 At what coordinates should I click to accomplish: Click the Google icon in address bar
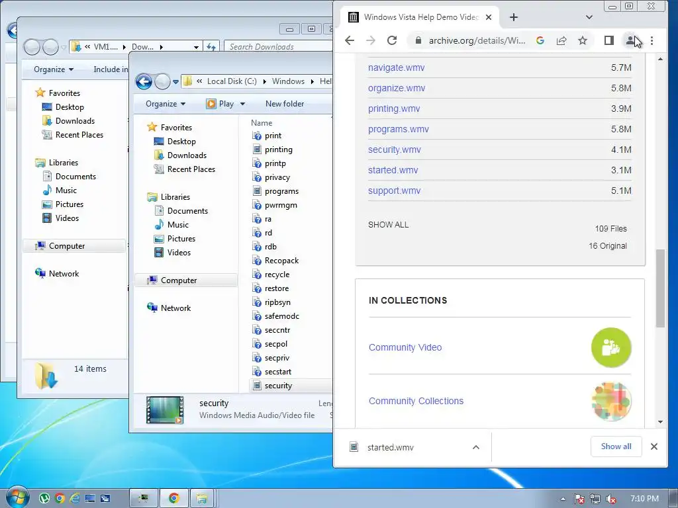pos(540,40)
